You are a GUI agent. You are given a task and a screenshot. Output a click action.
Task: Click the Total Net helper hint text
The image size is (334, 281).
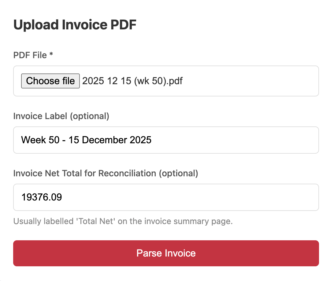(x=123, y=221)
